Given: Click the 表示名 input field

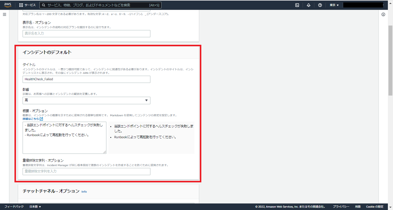Looking at the screenshot, I should 86,33.
